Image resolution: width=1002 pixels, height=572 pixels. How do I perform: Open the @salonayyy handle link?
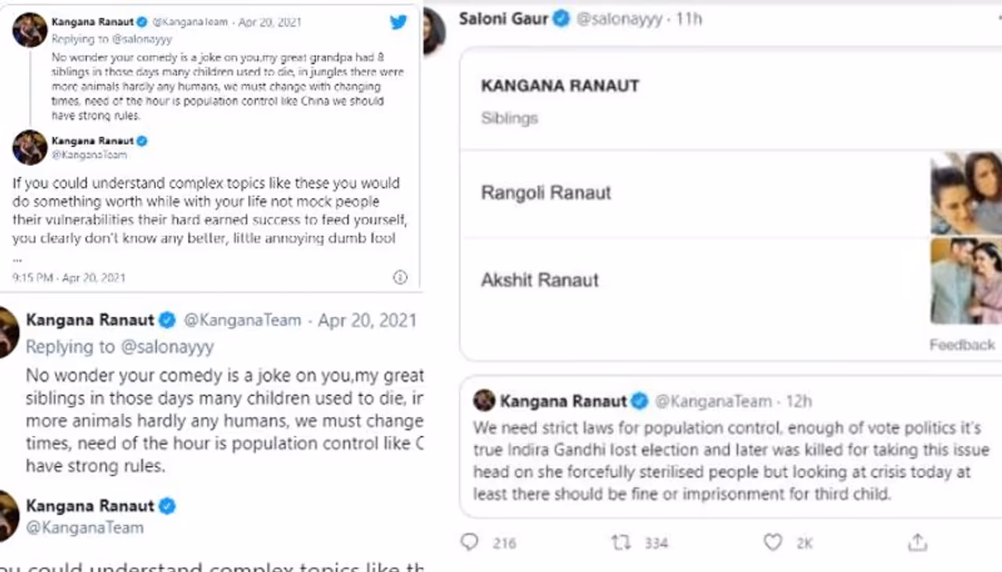point(618,19)
